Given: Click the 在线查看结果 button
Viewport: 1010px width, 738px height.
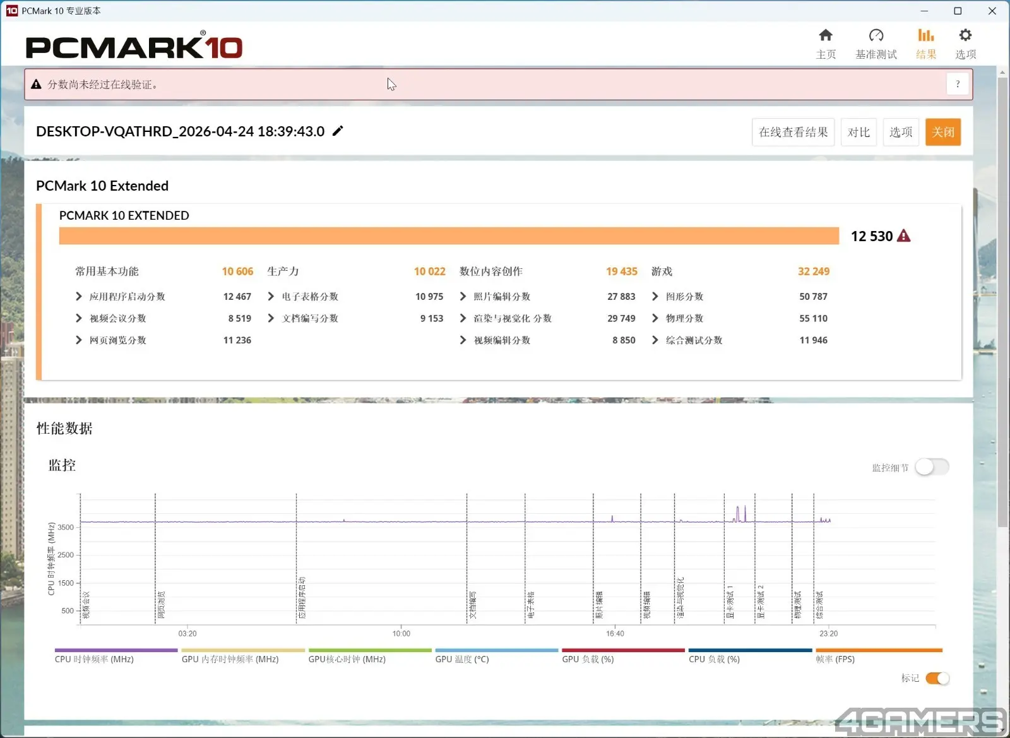Looking at the screenshot, I should click(x=793, y=132).
